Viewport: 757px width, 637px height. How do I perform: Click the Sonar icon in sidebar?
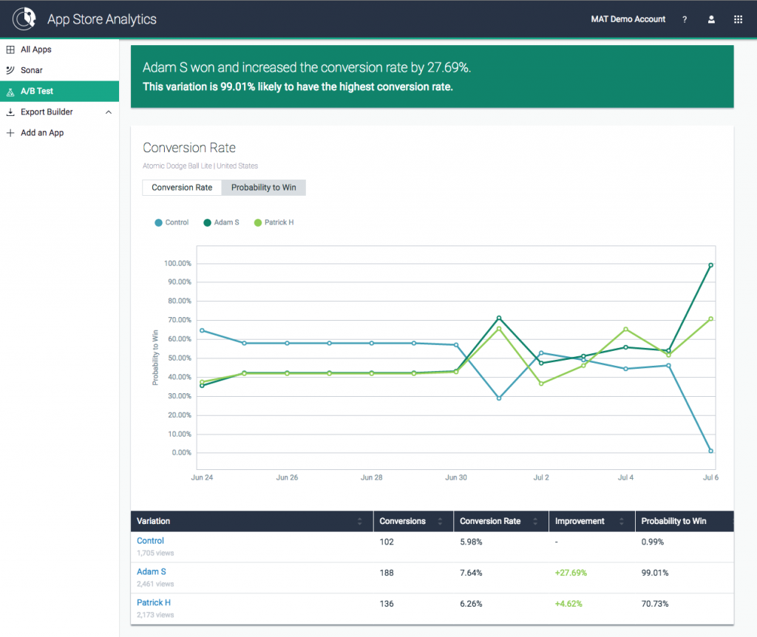(10, 70)
